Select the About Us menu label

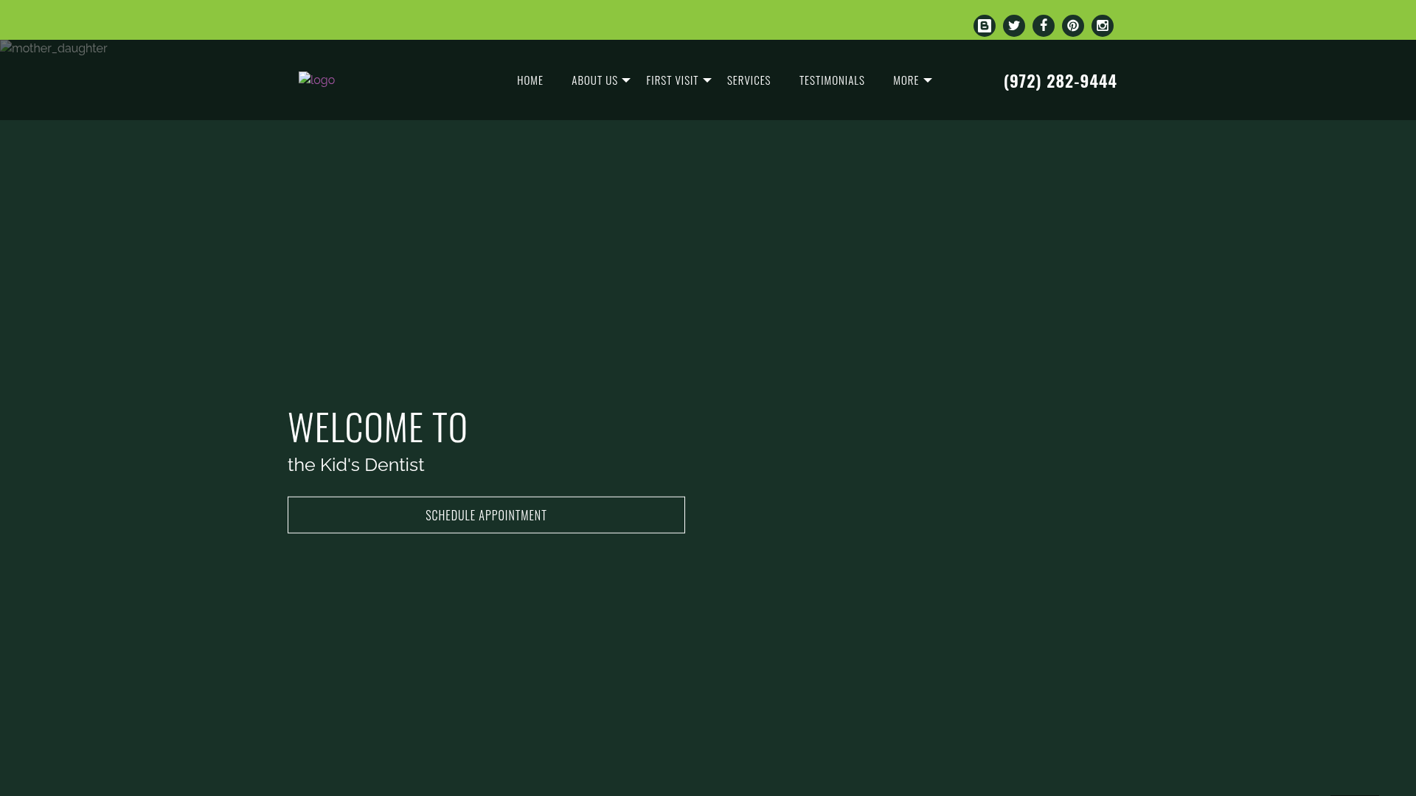(x=594, y=80)
